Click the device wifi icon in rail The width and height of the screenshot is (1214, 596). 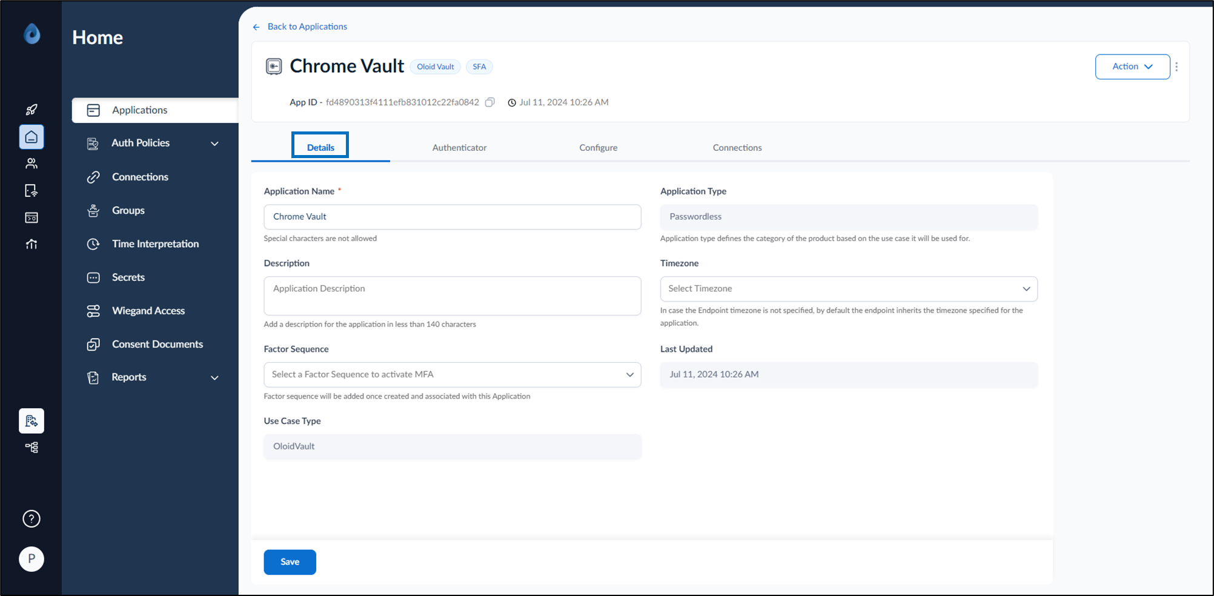point(32,191)
